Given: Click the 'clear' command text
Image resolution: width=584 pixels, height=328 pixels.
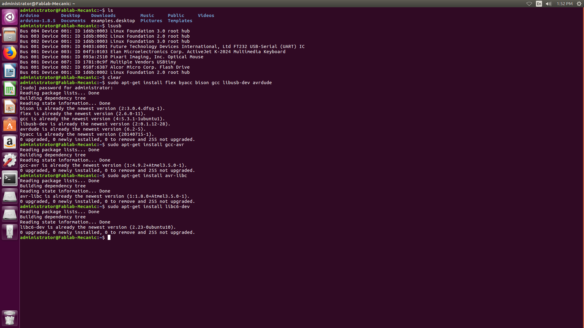Looking at the screenshot, I should coord(114,77).
